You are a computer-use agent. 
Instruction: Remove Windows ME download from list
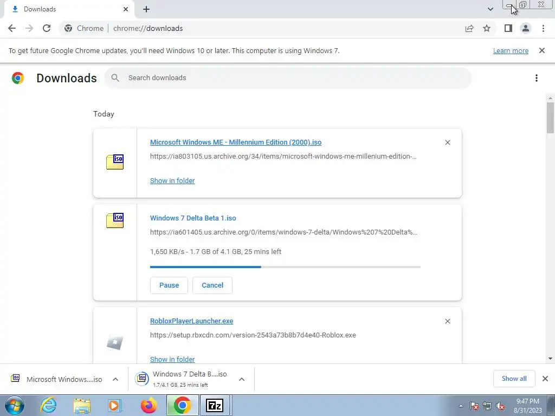447,142
